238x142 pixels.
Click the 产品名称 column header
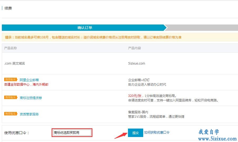point(11,48)
